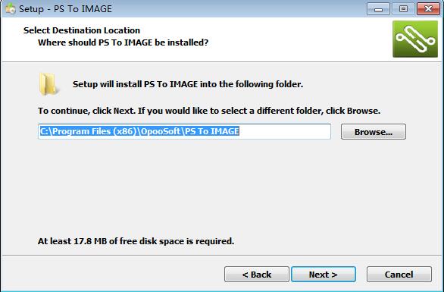Screen dimensions: 444x292
Task: Open the Browse... folder dialog
Action: [x=374, y=131]
